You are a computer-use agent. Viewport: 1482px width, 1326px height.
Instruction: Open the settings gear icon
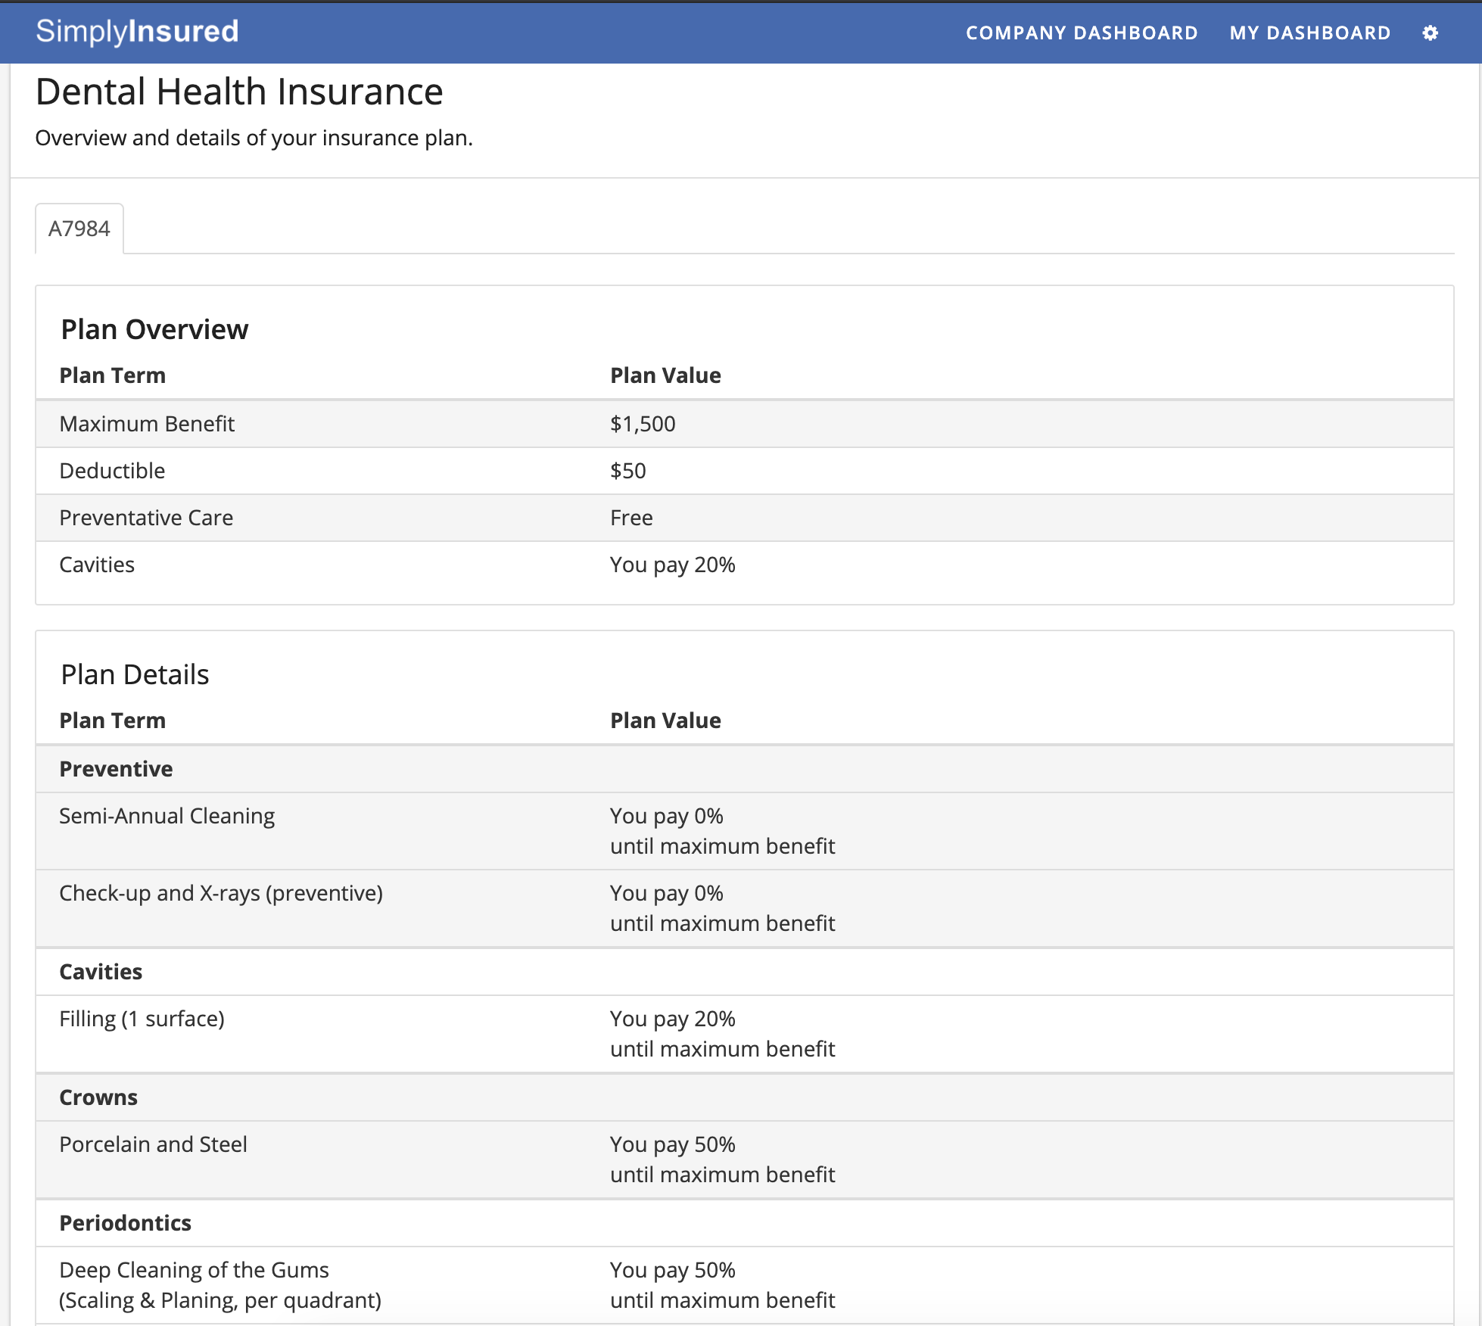tap(1431, 33)
